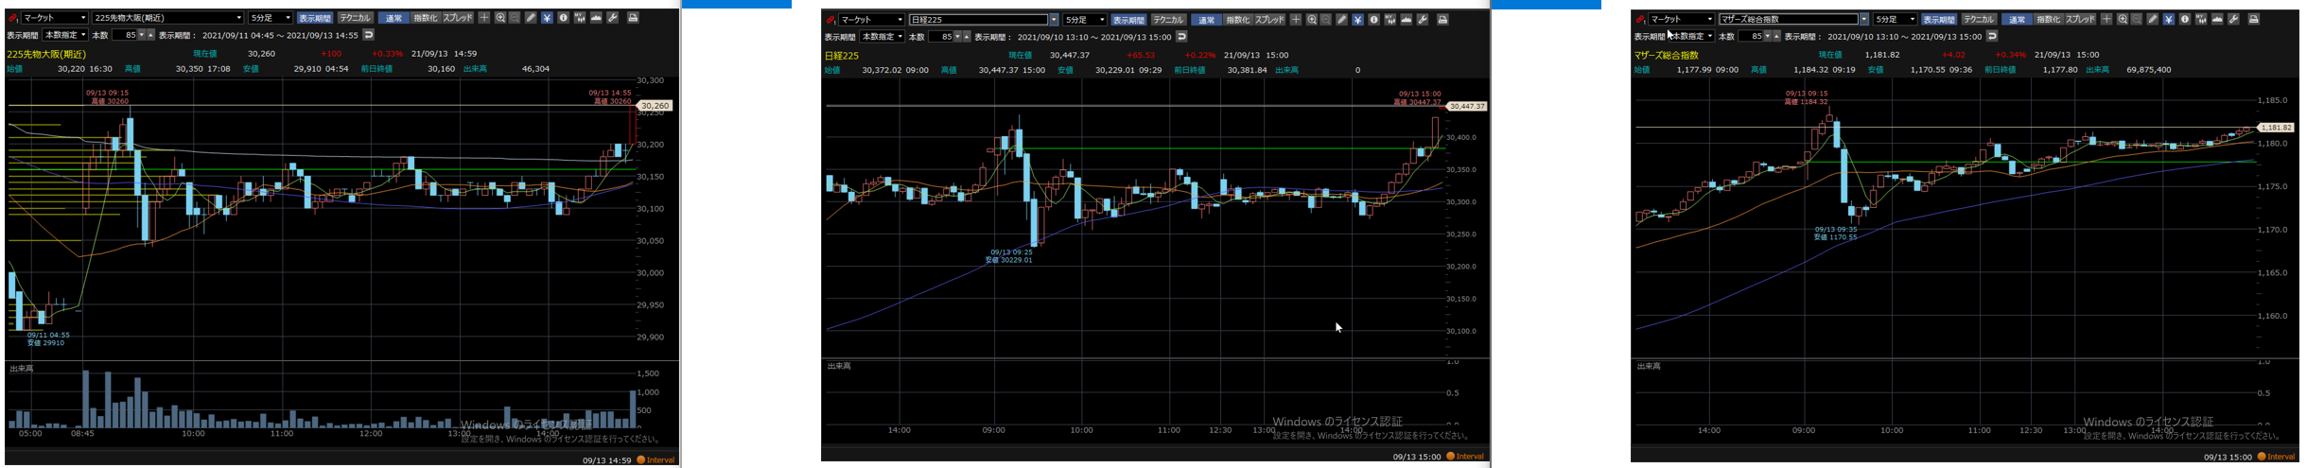This screenshot has height=468, width=2307.
Task: Click zoom-in magnifier in 225先物大阪 chart
Action: point(500,18)
